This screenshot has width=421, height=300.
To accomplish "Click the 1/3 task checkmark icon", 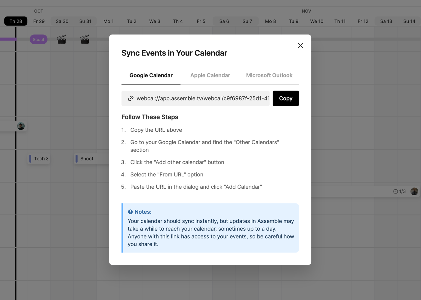I will pyautogui.click(x=395, y=191).
